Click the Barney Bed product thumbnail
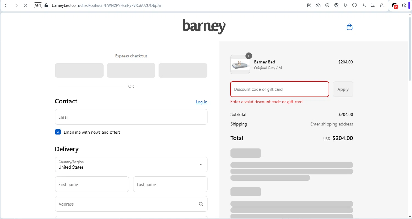The image size is (412, 219). [240, 64]
